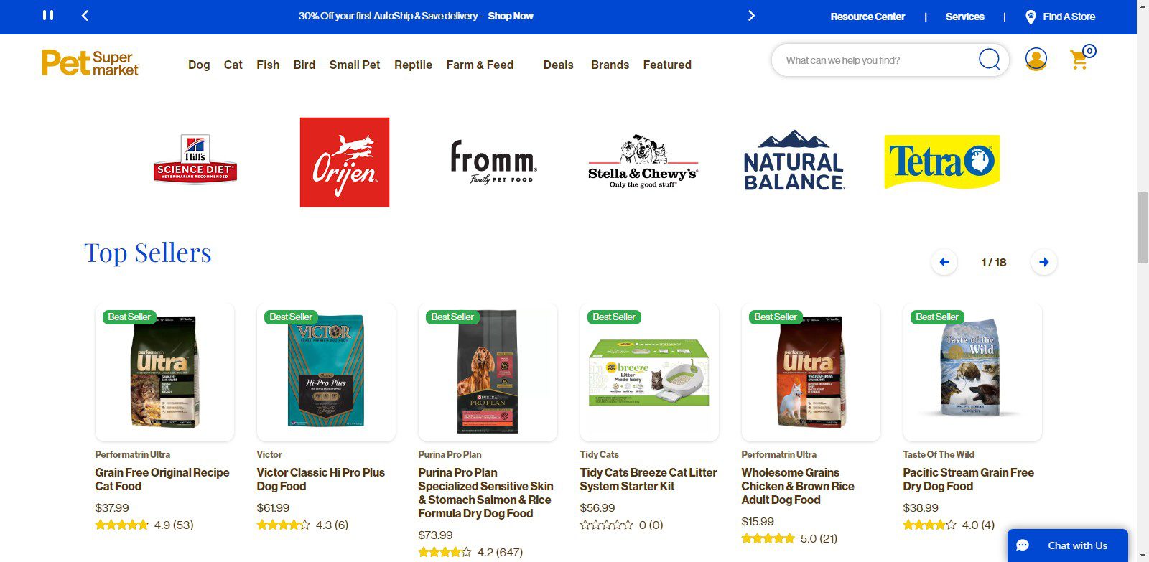
Task: Click the search magnifier icon
Action: [989, 60]
